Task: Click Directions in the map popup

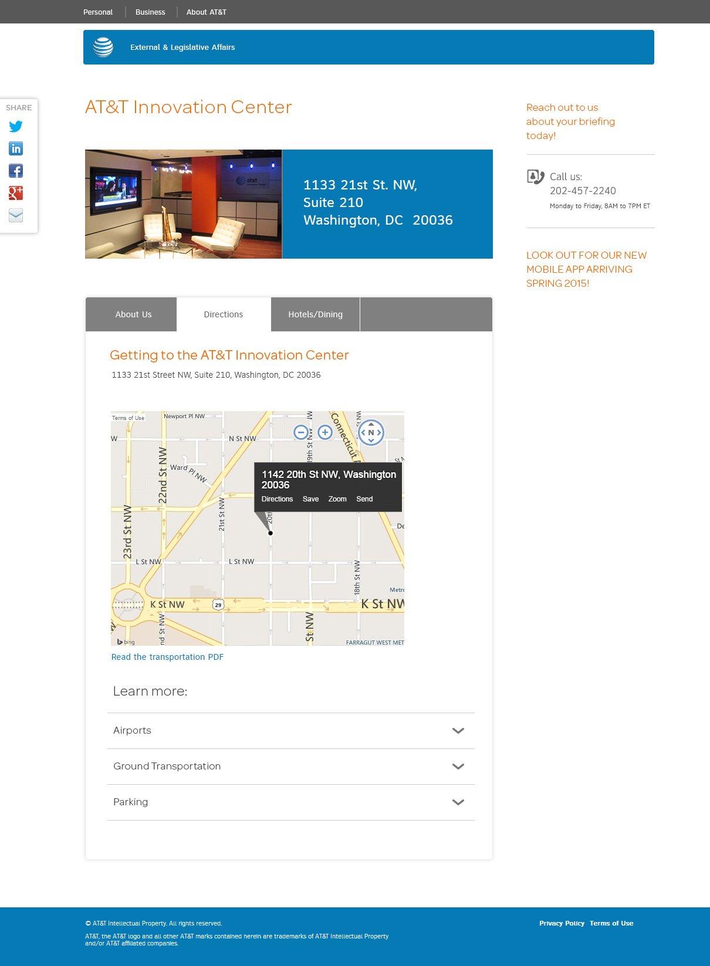Action: coord(277,499)
